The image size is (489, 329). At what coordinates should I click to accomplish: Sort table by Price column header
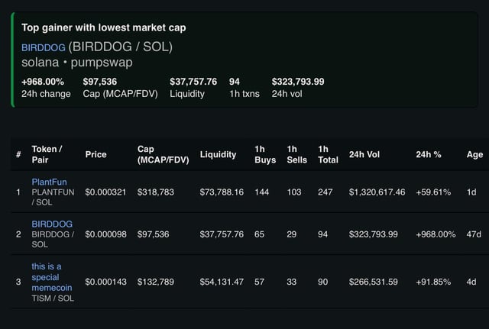[96, 154]
